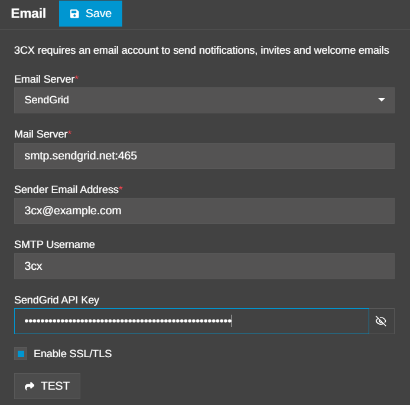Image resolution: width=410 pixels, height=405 pixels.
Task: Save the email settings
Action: (90, 14)
